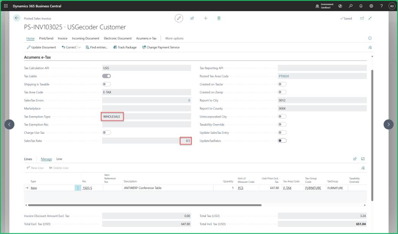The height and width of the screenshot is (234, 398).
Task: Open More options menu
Action: tap(174, 38)
